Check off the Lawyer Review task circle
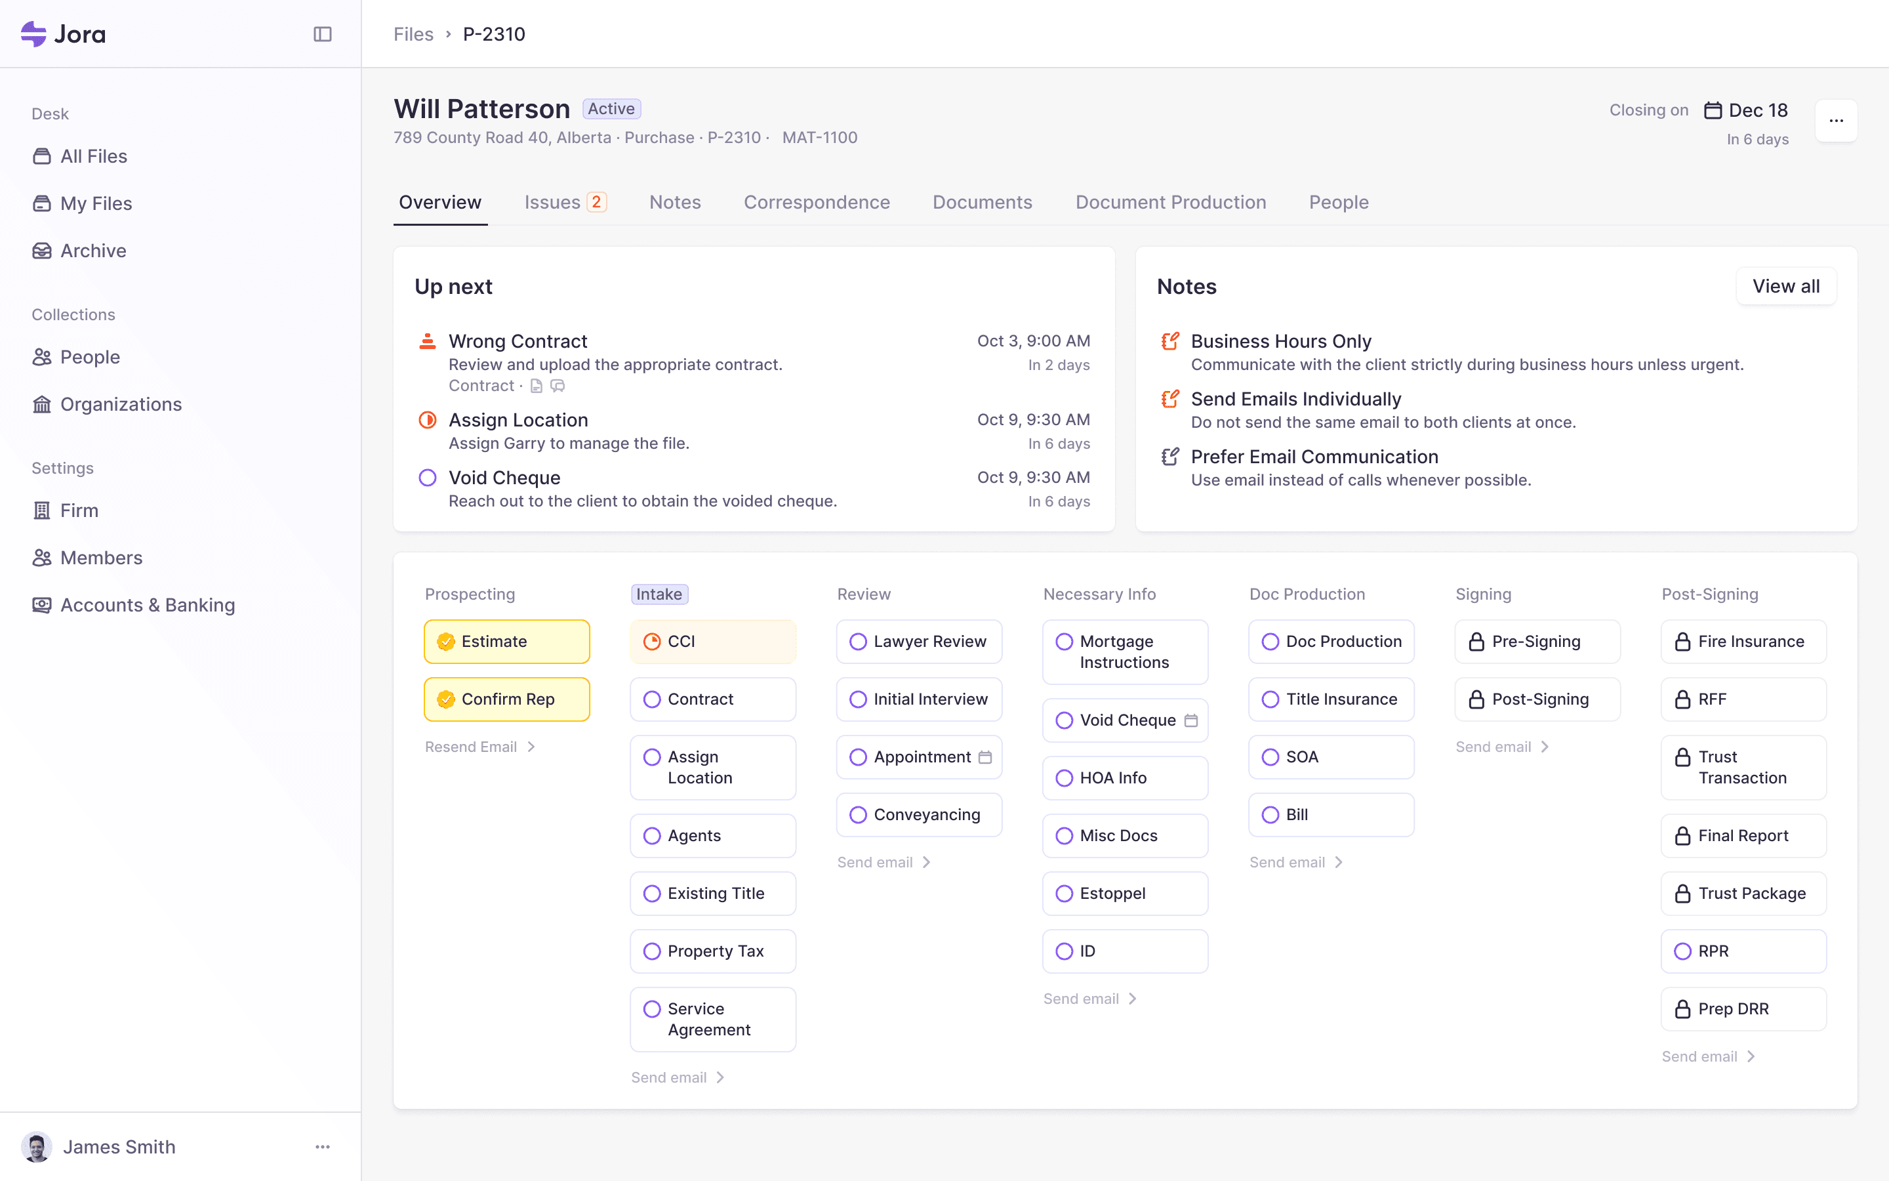 pyautogui.click(x=858, y=641)
